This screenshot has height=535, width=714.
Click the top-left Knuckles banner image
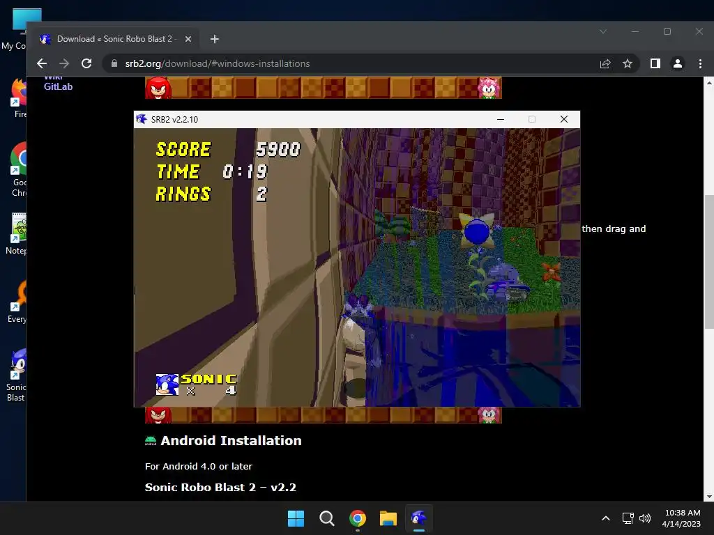pos(158,88)
